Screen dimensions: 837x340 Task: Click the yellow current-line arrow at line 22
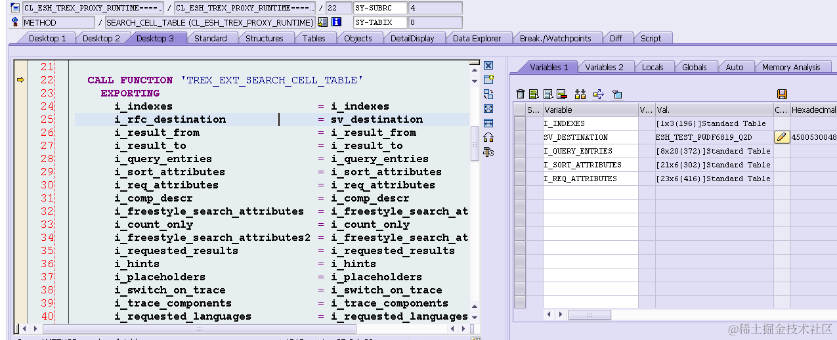coord(20,80)
